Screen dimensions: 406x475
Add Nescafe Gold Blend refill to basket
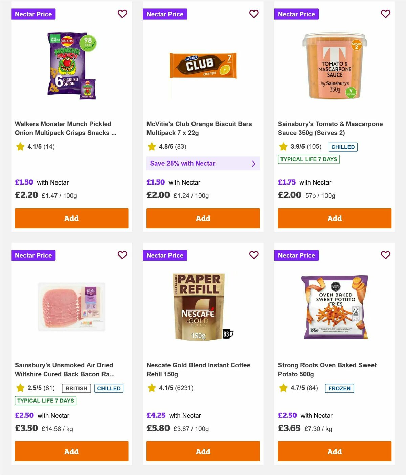[x=203, y=451]
